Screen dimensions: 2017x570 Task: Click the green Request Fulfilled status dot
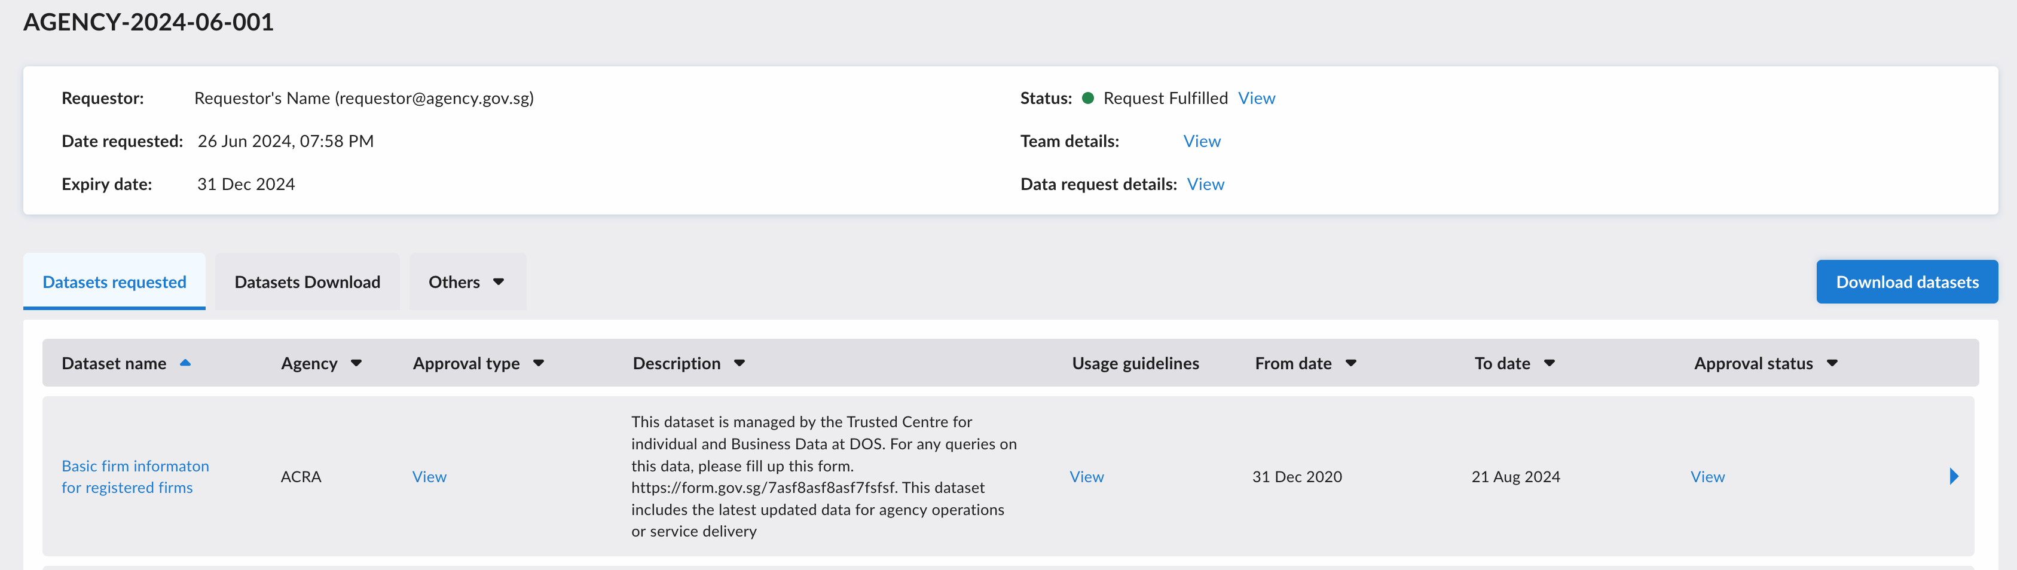pos(1087,98)
